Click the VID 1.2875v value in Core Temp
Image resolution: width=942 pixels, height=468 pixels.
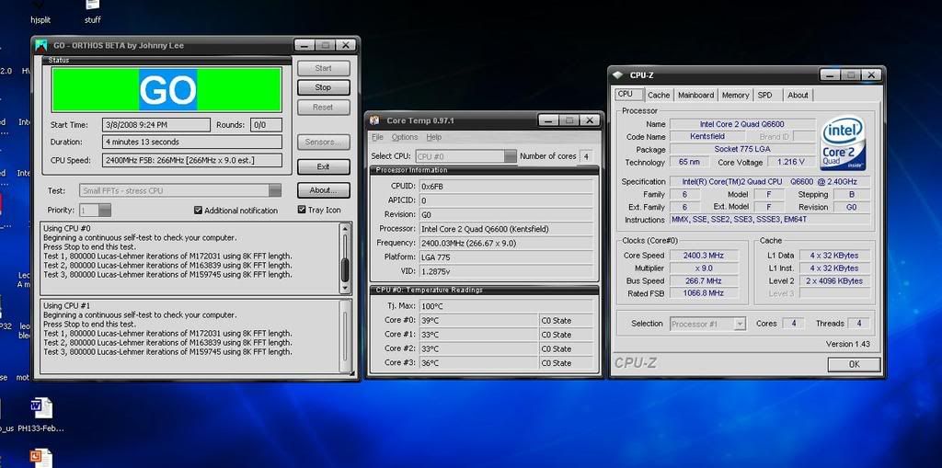point(506,271)
